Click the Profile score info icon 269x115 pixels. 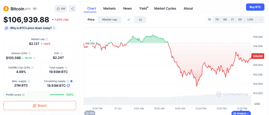(x=23, y=95)
